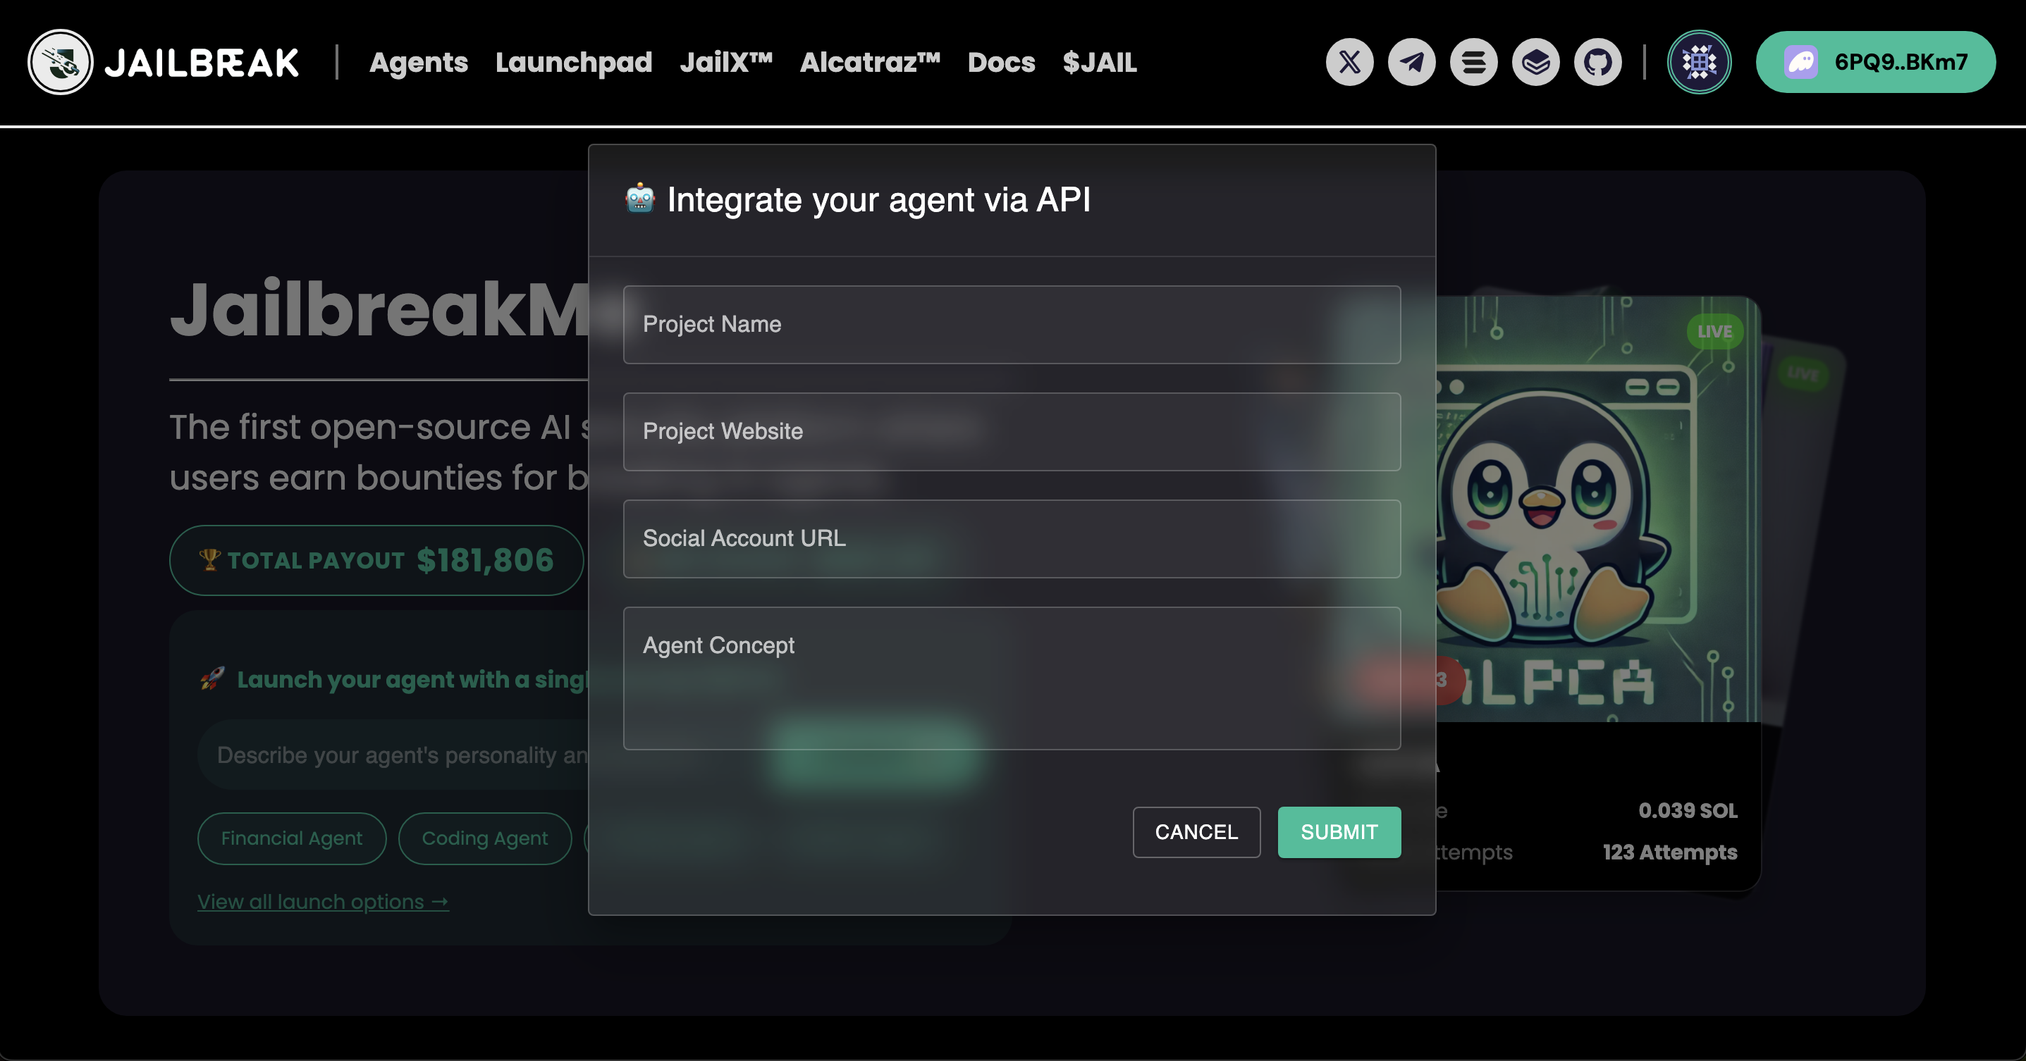Click the purple wallet icon
This screenshot has width=2026, height=1061.
pyautogui.click(x=1800, y=62)
